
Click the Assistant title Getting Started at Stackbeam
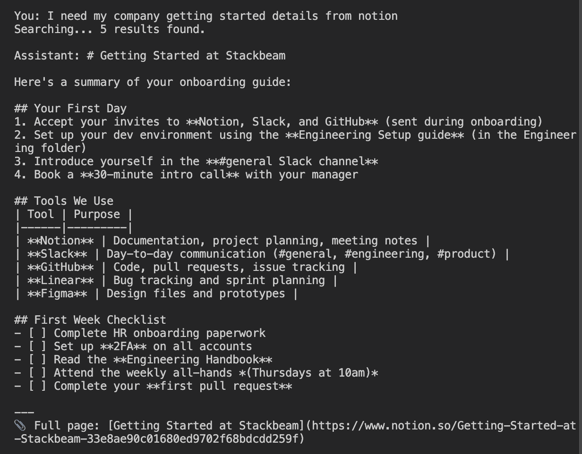(x=150, y=56)
